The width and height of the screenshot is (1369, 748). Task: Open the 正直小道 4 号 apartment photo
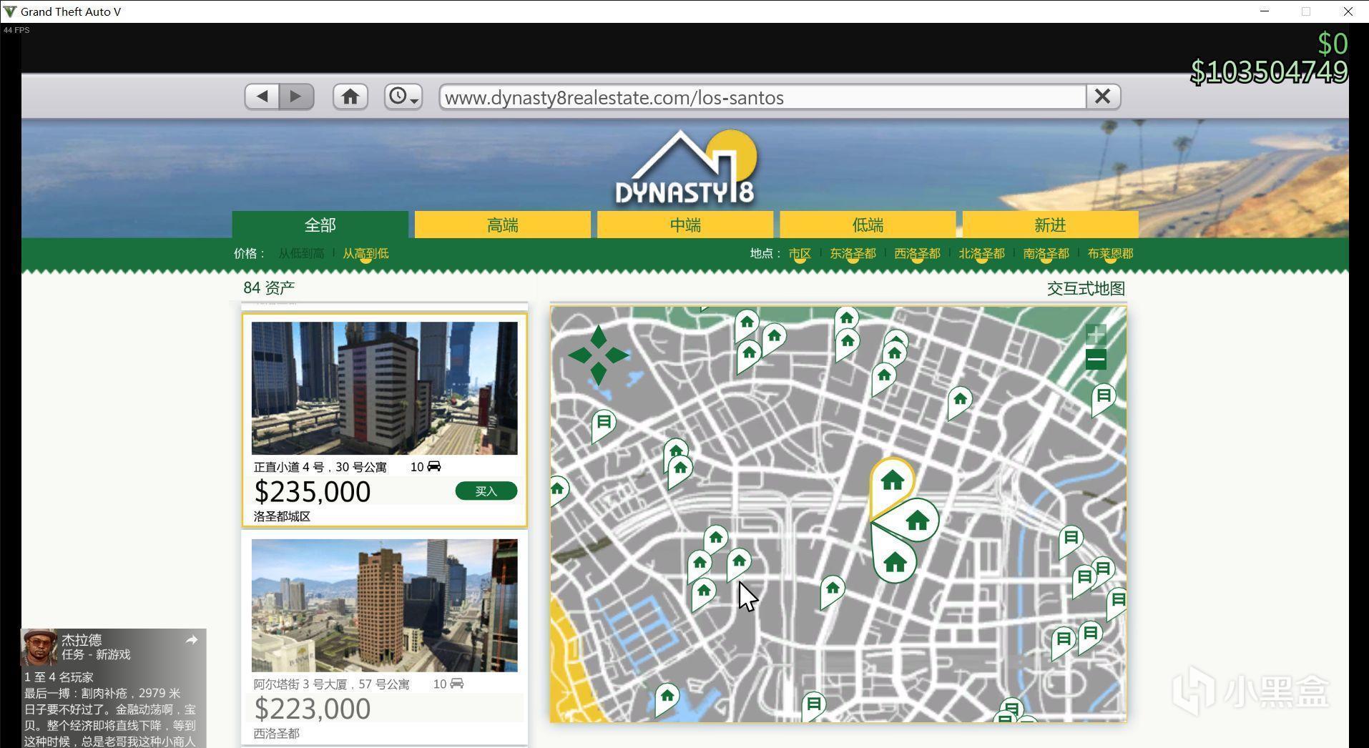[384, 388]
